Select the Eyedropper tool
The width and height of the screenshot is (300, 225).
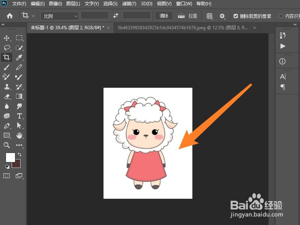19,57
